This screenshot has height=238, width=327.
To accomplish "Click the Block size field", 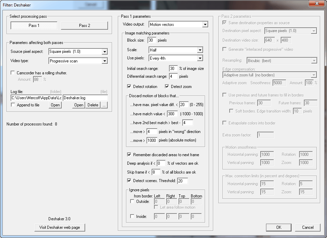I will tap(152, 40).
